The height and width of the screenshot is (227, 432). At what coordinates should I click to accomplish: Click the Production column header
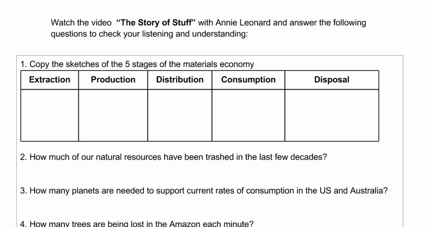click(x=113, y=80)
